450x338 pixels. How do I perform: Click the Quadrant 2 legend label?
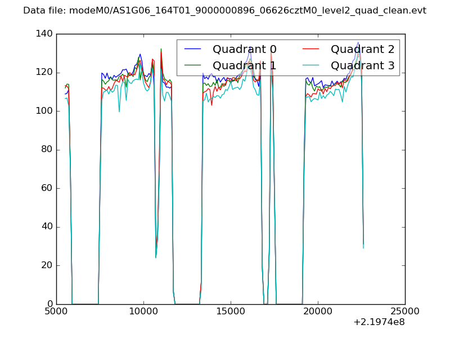[x=362, y=49]
